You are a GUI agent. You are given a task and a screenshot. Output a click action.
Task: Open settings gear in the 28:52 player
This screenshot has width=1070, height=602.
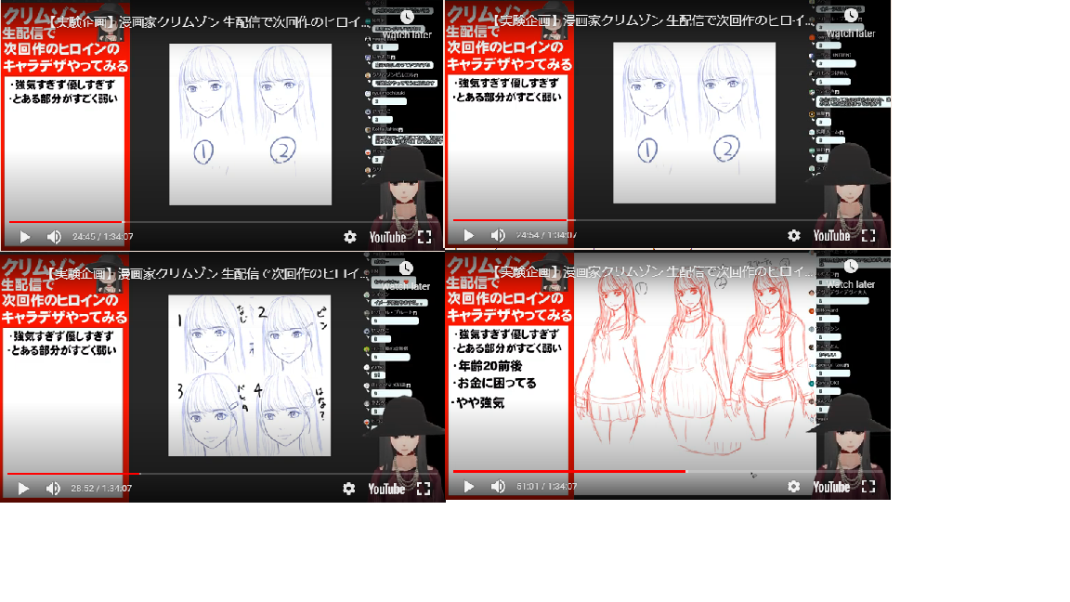tap(348, 489)
